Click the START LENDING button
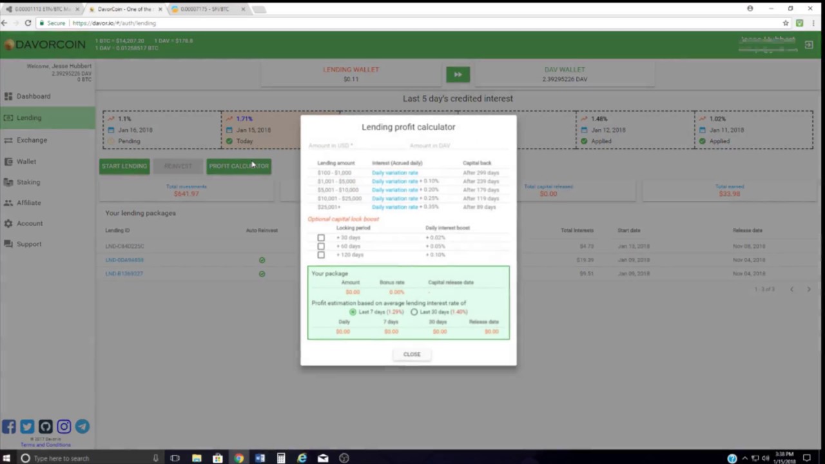 124,166
